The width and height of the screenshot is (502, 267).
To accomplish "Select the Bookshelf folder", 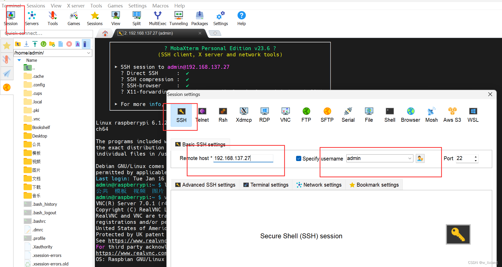I will (x=37, y=127).
